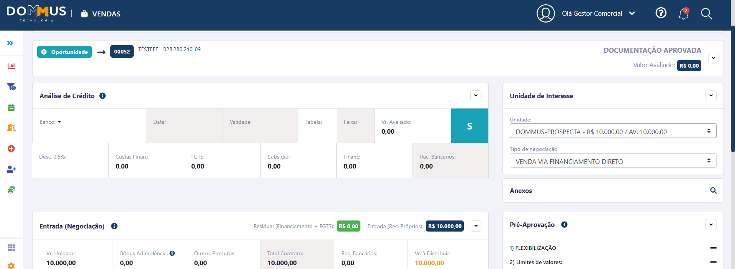
Task: Open the search magnifier in header
Action: (706, 14)
